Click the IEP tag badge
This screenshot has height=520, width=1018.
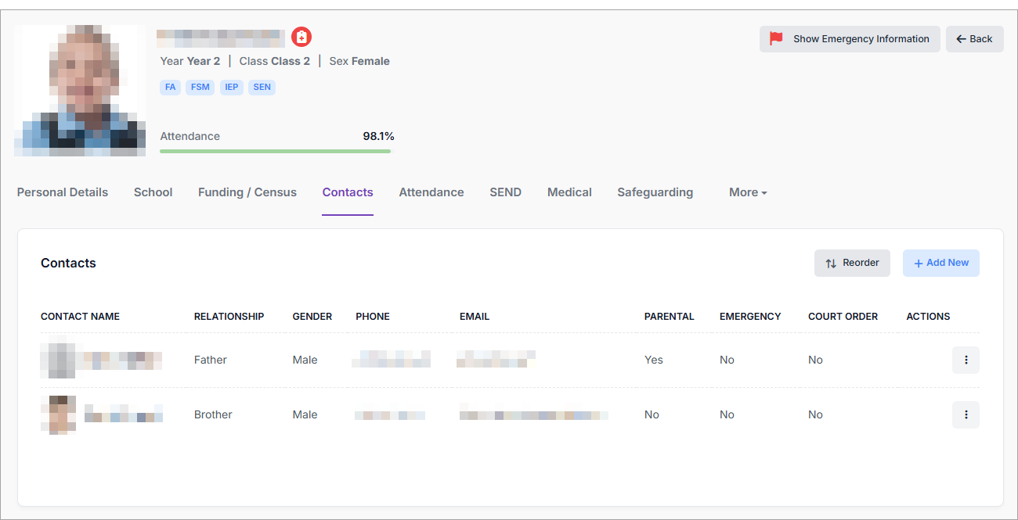click(232, 87)
